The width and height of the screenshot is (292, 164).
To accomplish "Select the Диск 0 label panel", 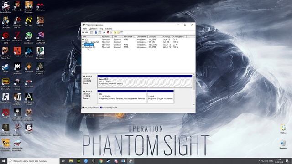I will 89,81.
